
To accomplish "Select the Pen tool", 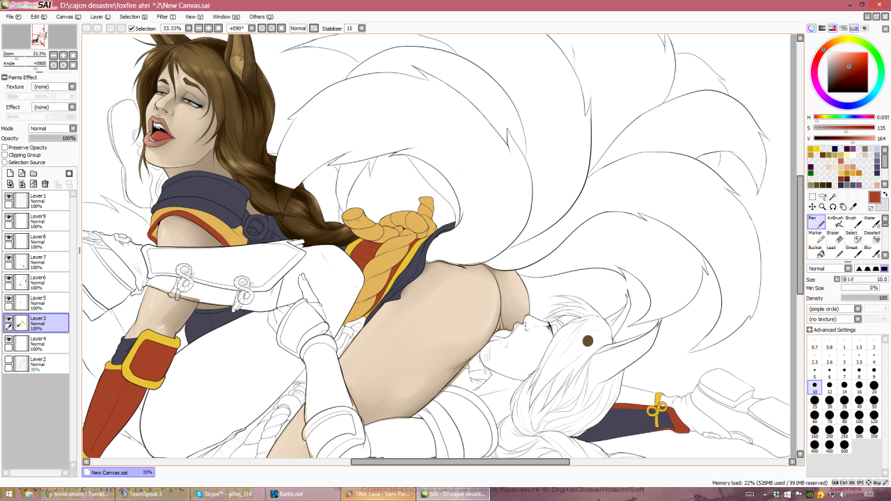I will coord(816,222).
